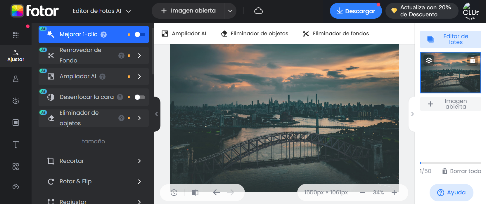
Task: Open the Text tool in sidebar
Action: coord(16,144)
